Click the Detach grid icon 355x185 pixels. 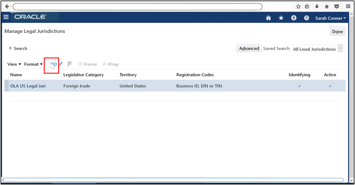click(x=69, y=64)
